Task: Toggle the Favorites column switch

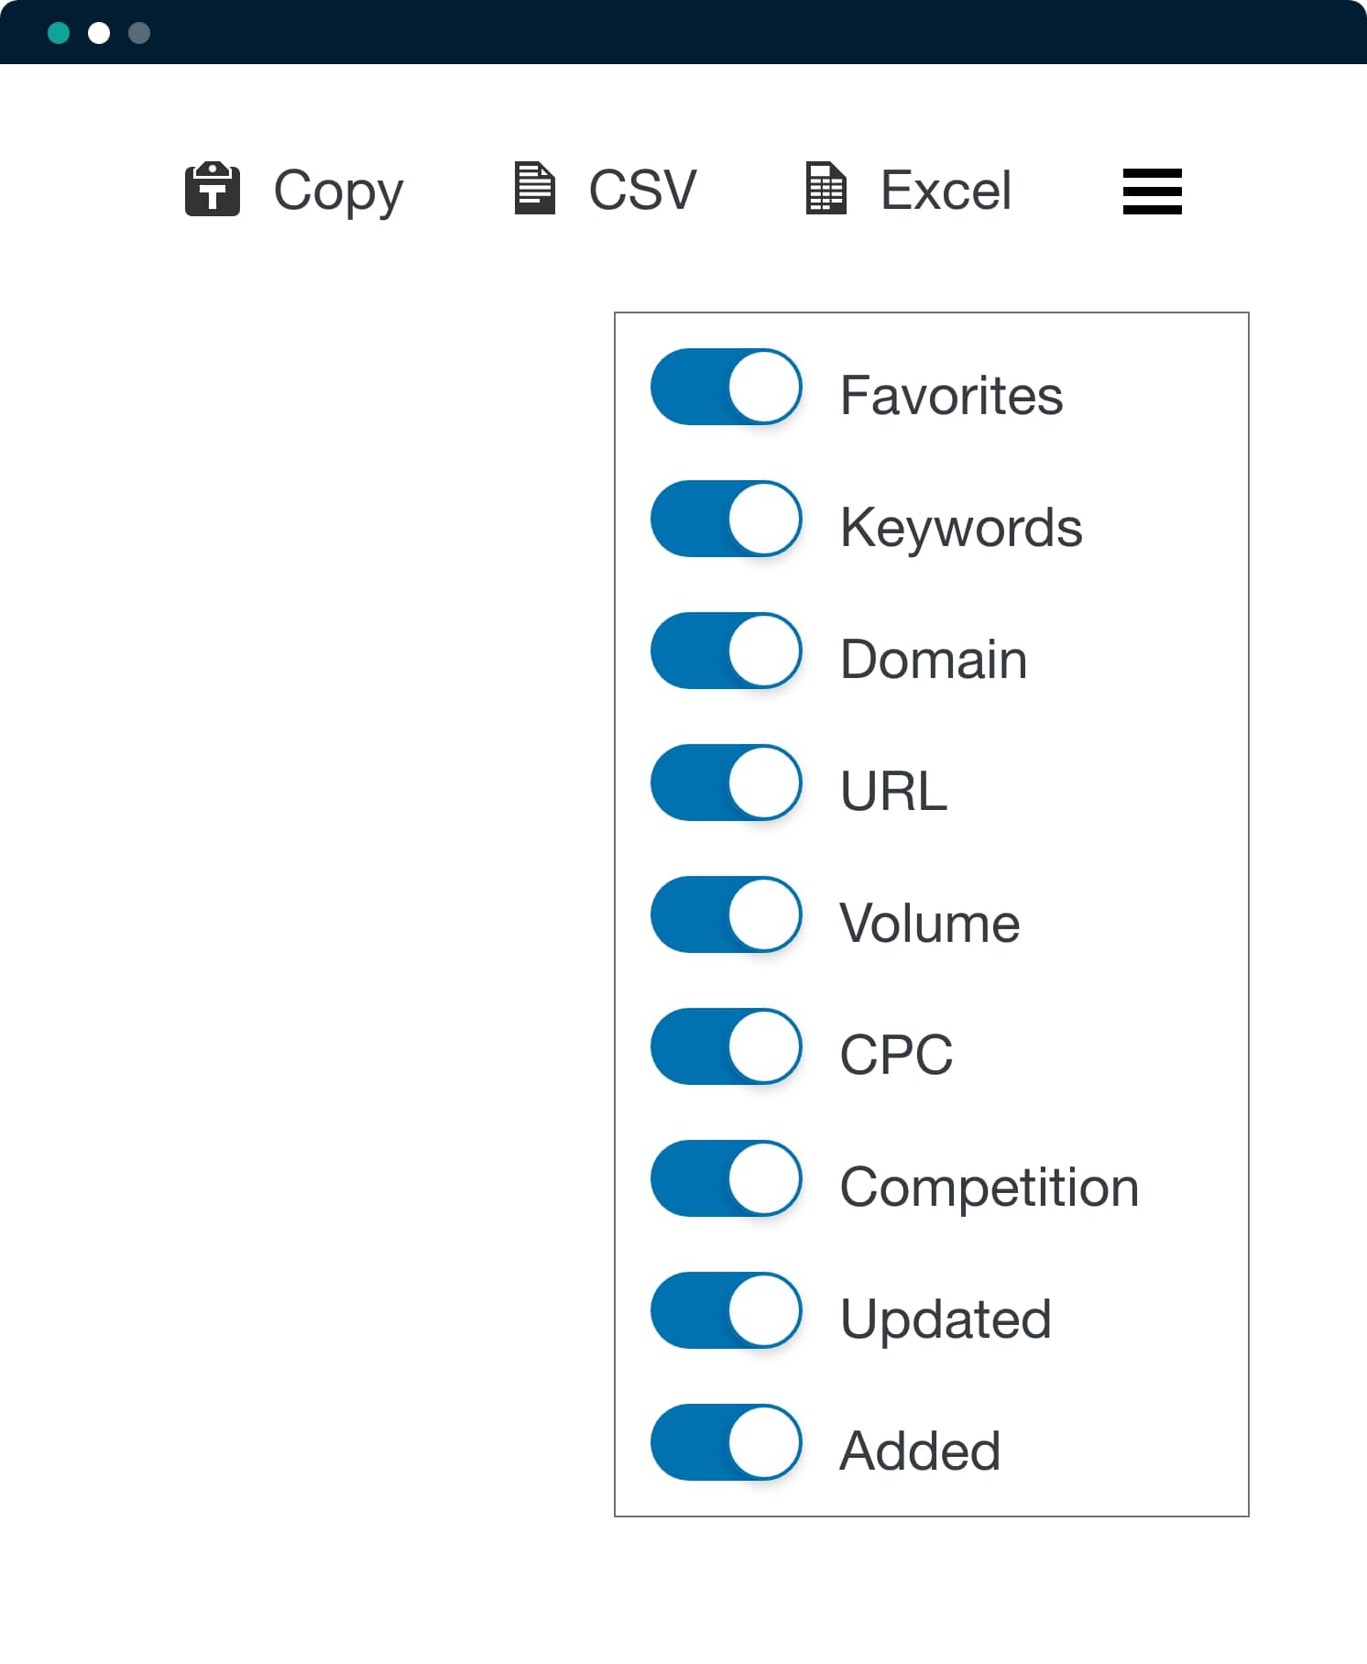Action: pyautogui.click(x=727, y=387)
